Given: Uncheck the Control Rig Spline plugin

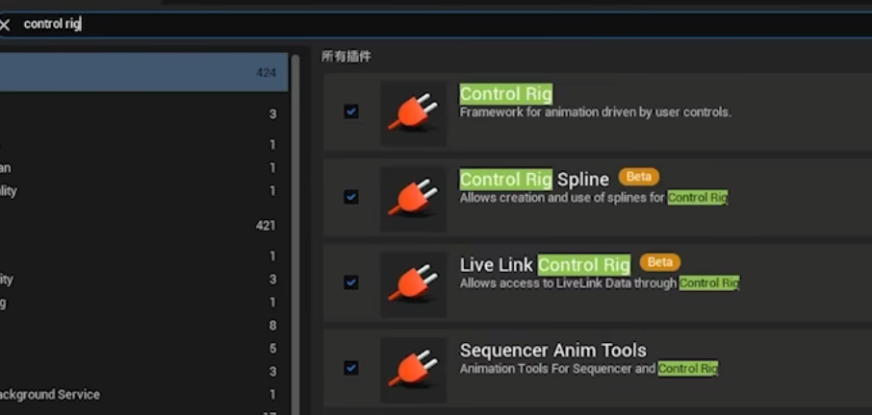Looking at the screenshot, I should pyautogui.click(x=351, y=197).
